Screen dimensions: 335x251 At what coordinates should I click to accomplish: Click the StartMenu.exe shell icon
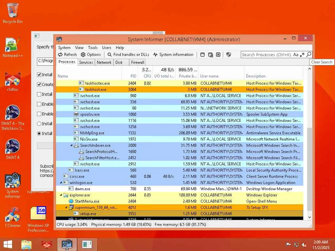[x=71, y=201]
